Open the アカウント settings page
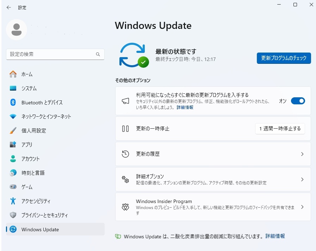Viewport: 316px width, 251px height. [x=55, y=159]
